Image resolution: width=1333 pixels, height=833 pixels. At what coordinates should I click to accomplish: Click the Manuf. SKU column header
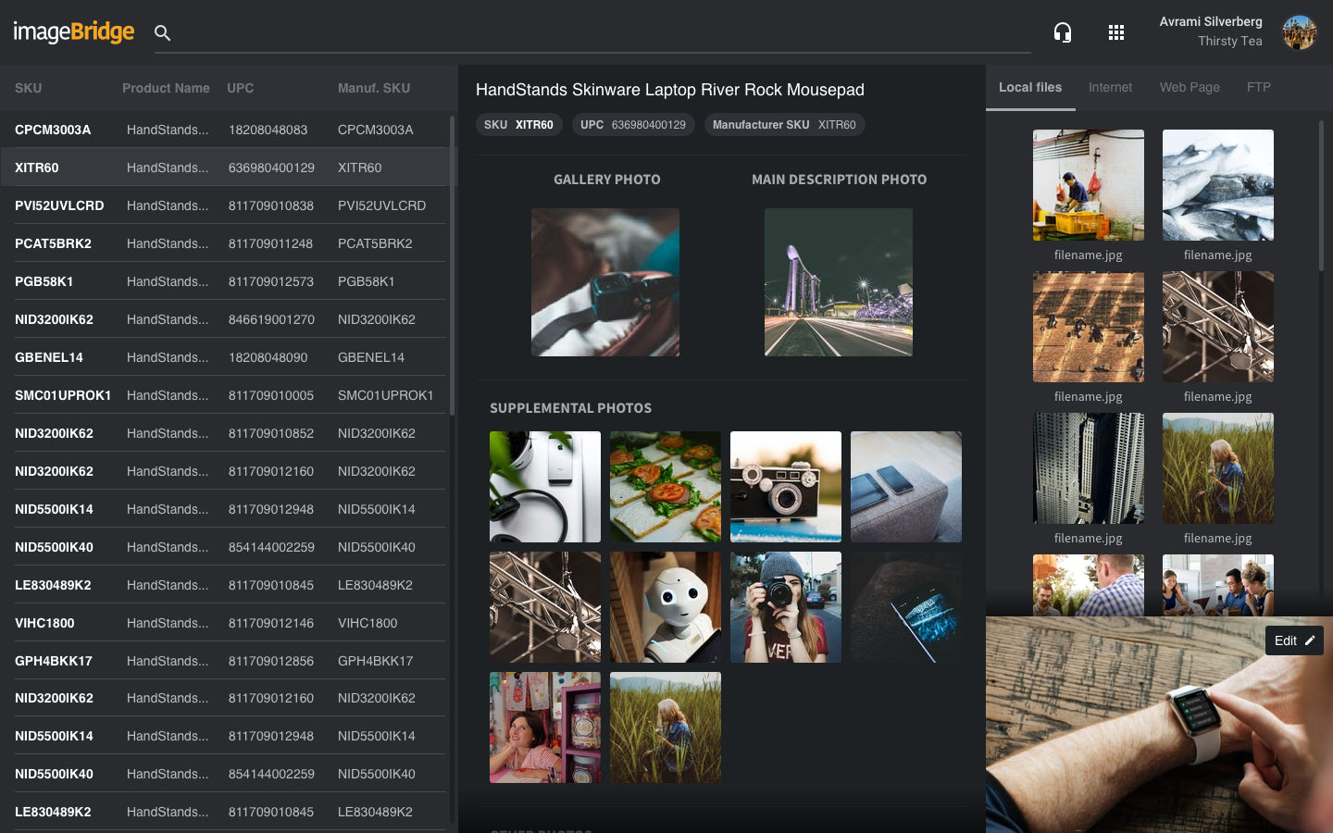pos(373,88)
